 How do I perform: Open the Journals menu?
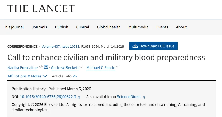point(39,27)
